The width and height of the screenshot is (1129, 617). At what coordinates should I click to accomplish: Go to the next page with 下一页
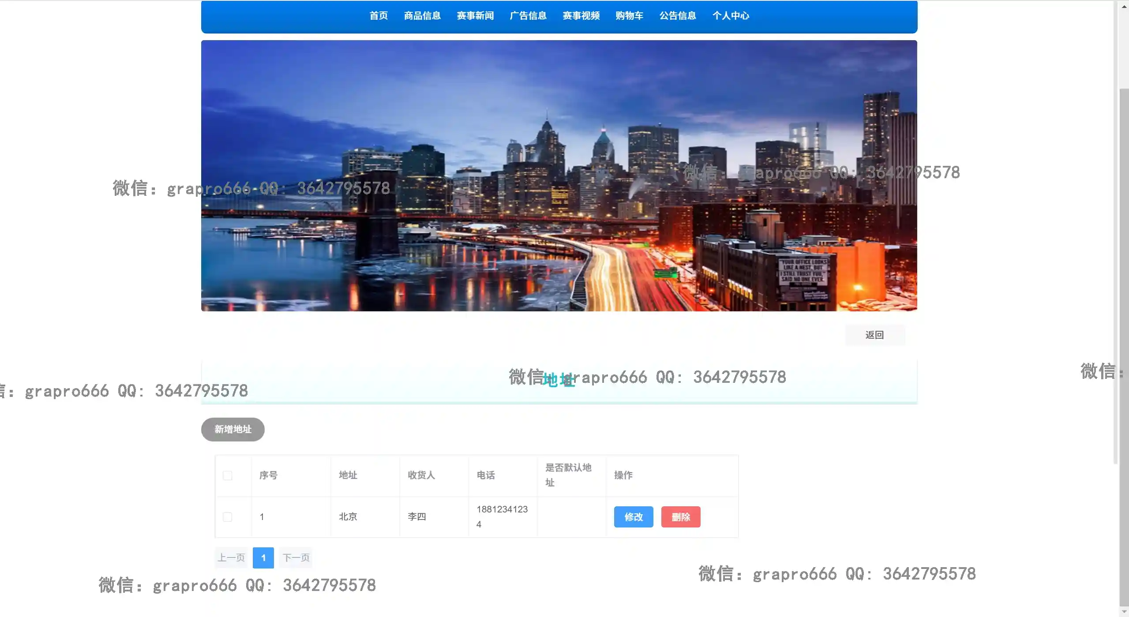(296, 558)
